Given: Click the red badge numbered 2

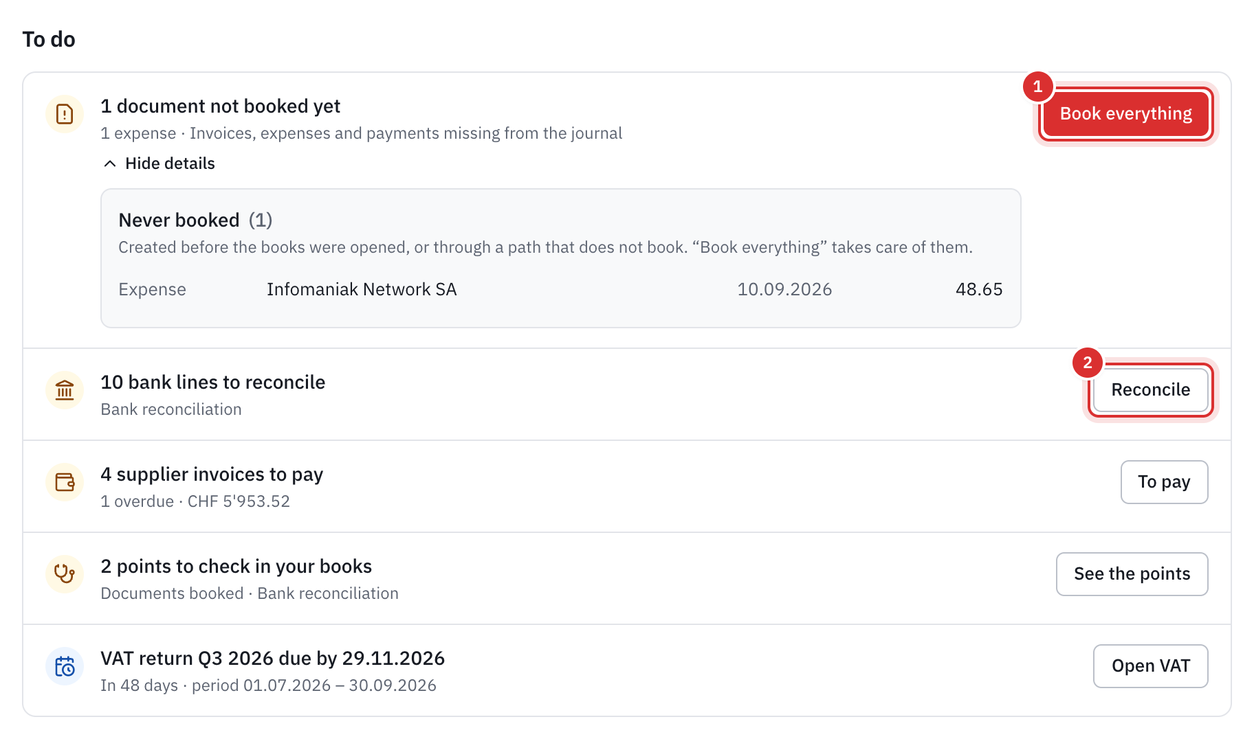Looking at the screenshot, I should pos(1087,363).
